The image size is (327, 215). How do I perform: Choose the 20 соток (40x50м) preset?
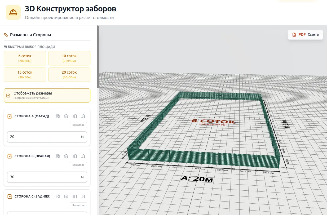coord(69,75)
